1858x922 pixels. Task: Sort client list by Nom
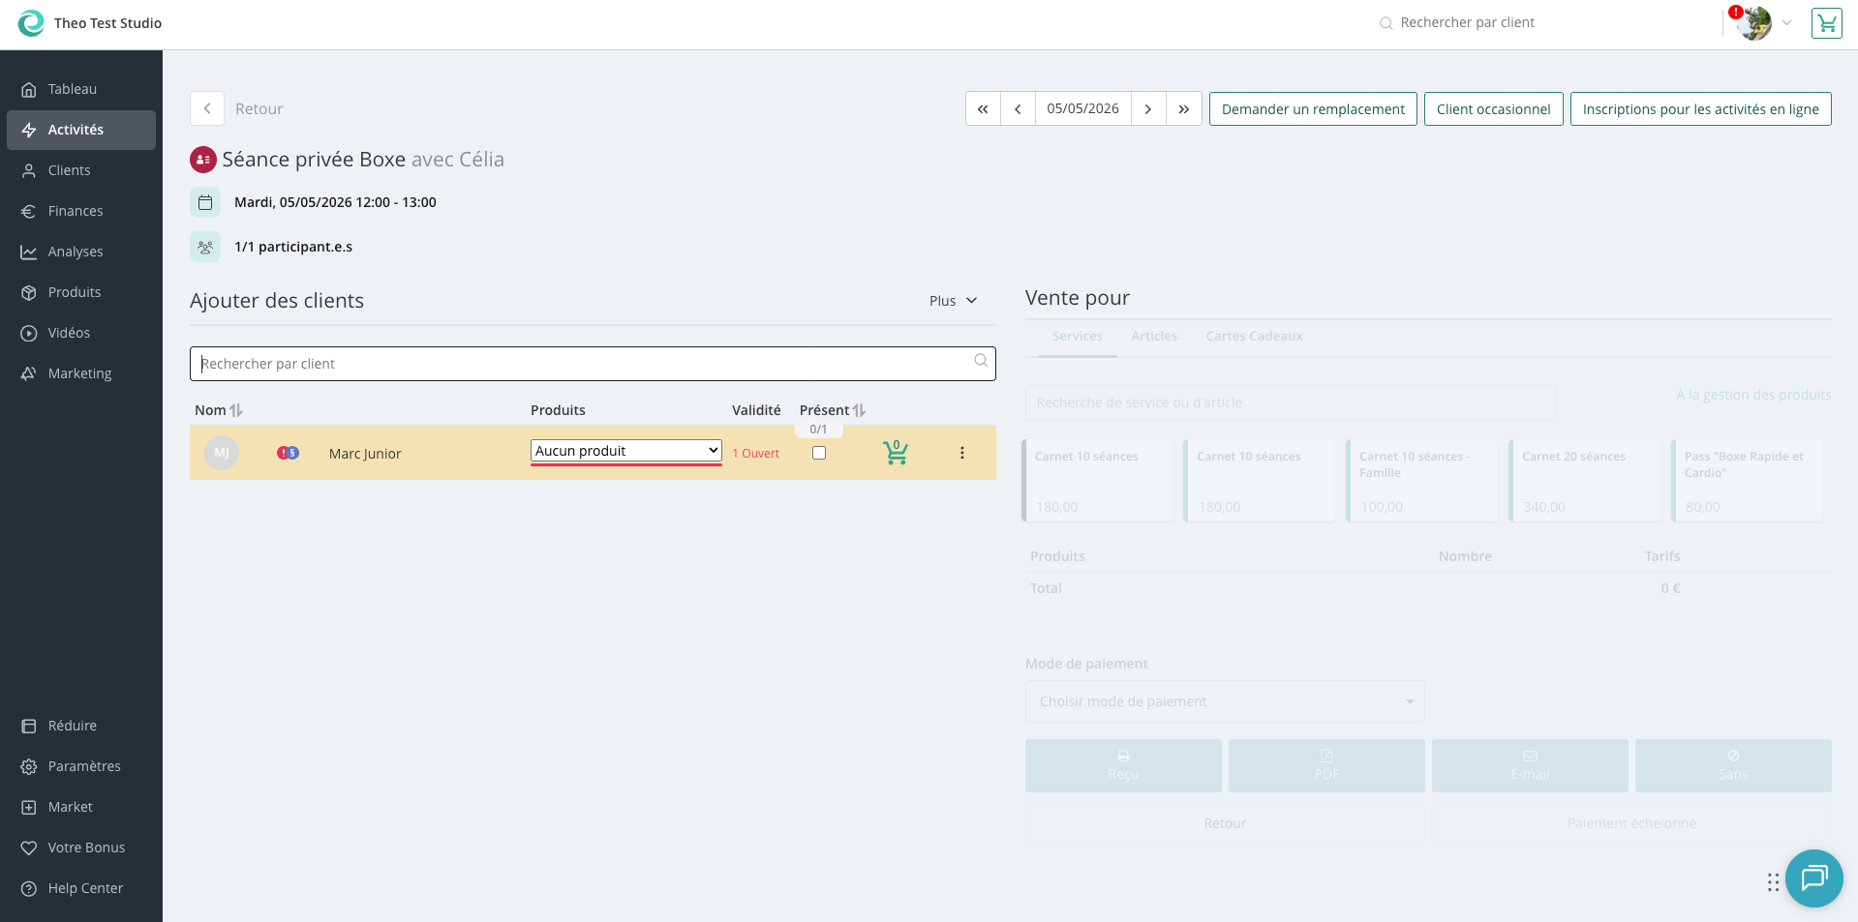[x=235, y=410]
